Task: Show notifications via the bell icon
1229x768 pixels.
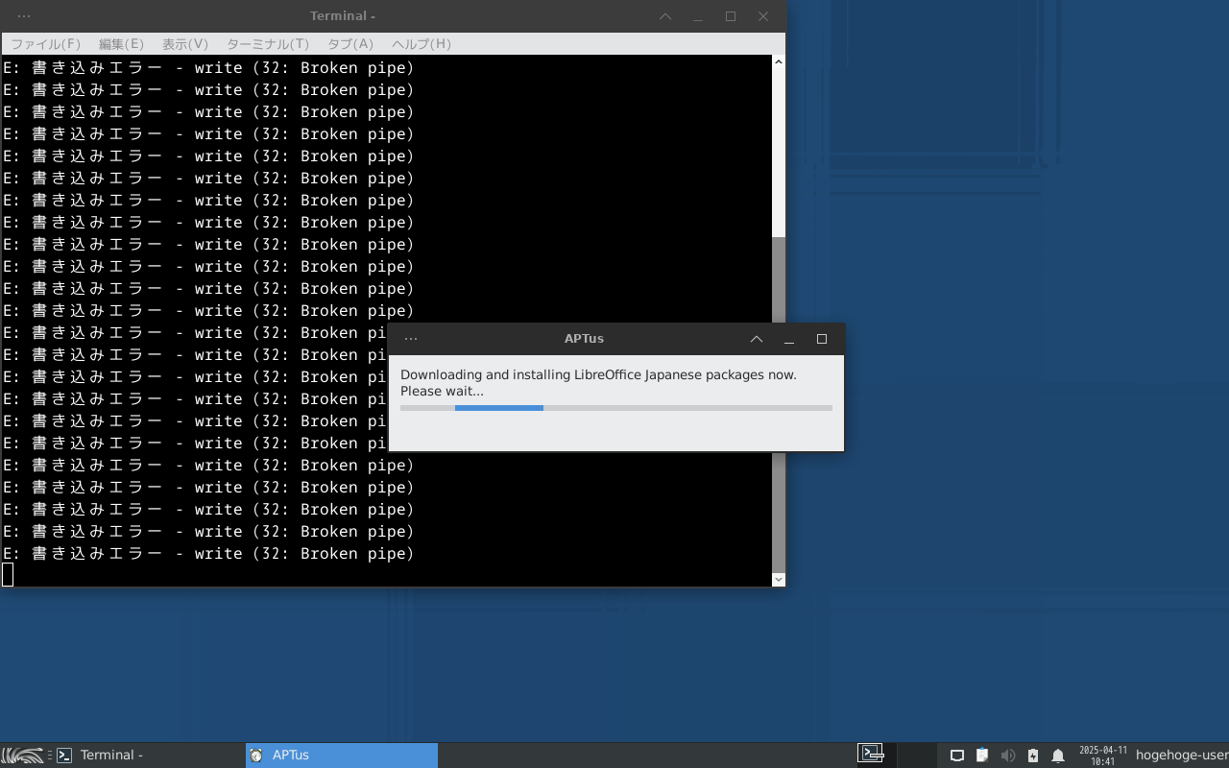Action: click(1058, 756)
